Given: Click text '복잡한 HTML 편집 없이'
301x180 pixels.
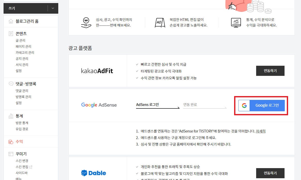Looking at the screenshot, I should pos(186,20).
